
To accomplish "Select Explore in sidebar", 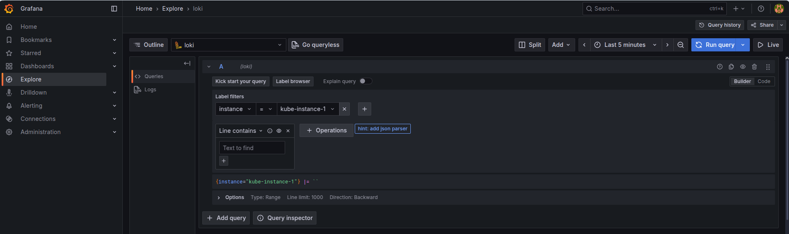I will click(54, 79).
